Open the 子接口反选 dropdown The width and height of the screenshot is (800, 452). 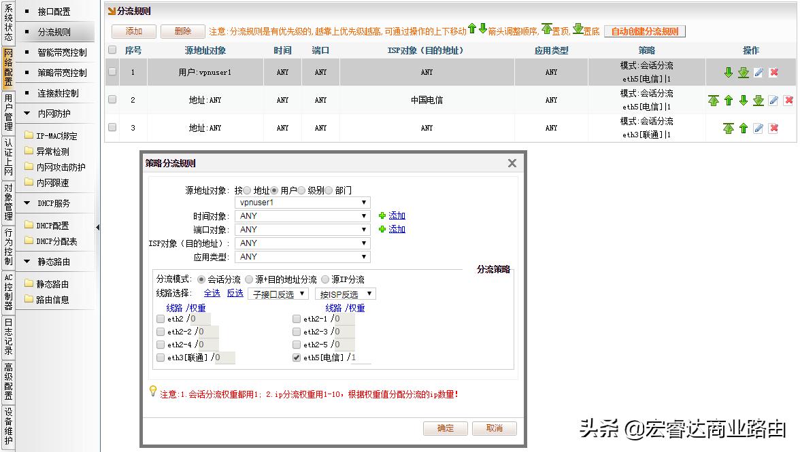277,294
